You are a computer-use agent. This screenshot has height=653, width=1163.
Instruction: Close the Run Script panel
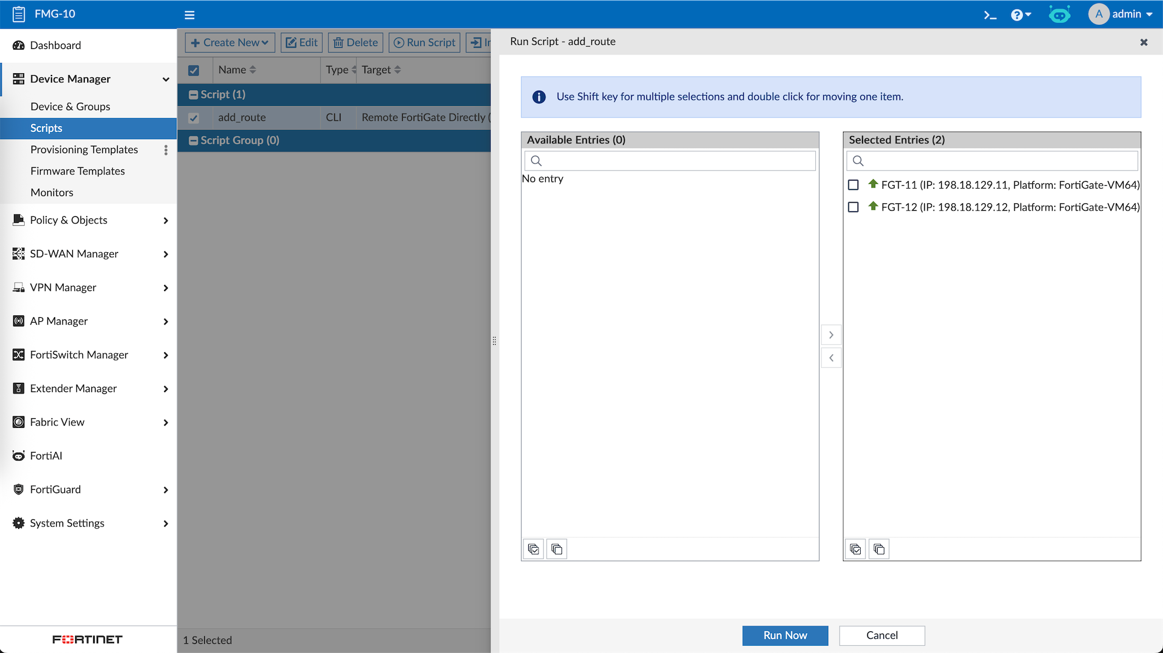pos(1144,42)
